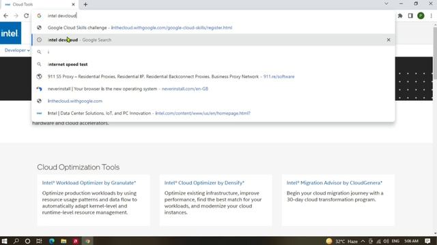This screenshot has height=245, width=437.
Task: Open a new browser tab
Action: [x=85, y=5]
